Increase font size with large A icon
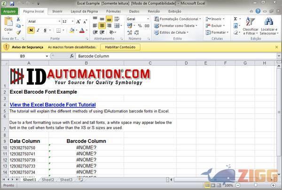The width and height of the screenshot is (282, 190). (78, 22)
